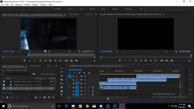This screenshot has height=109, width=194.
Task: Open the Sequence menu
Action: (x=19, y=5)
